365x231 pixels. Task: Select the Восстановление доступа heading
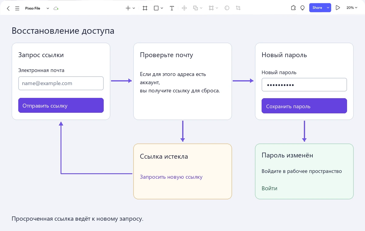click(63, 31)
